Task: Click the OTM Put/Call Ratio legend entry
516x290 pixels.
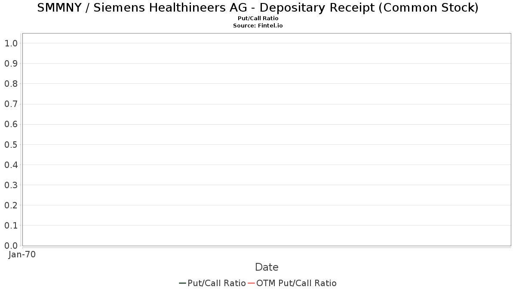Action: 292,283
